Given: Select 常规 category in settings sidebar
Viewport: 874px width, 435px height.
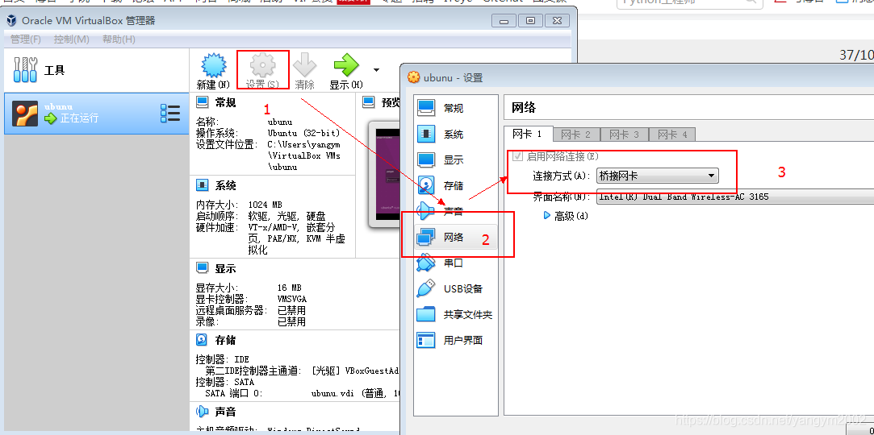Looking at the screenshot, I should coord(456,108).
